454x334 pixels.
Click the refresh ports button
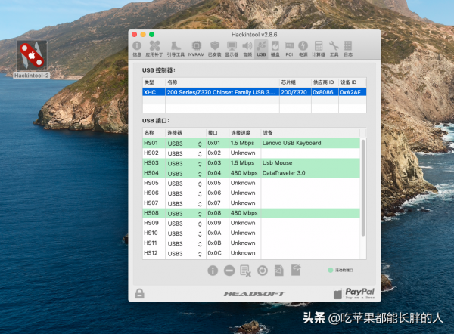(x=263, y=271)
